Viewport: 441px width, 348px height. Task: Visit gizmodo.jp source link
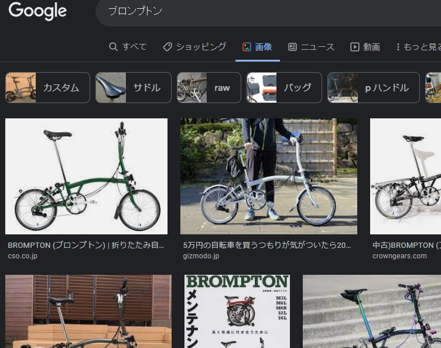[201, 256]
